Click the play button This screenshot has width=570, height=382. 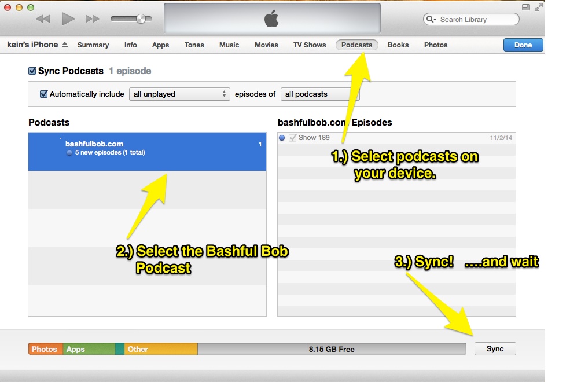click(68, 19)
